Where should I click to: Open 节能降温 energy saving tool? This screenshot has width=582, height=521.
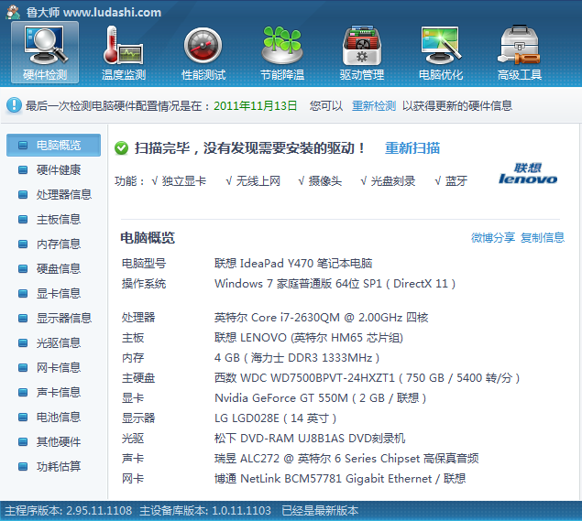click(x=282, y=52)
